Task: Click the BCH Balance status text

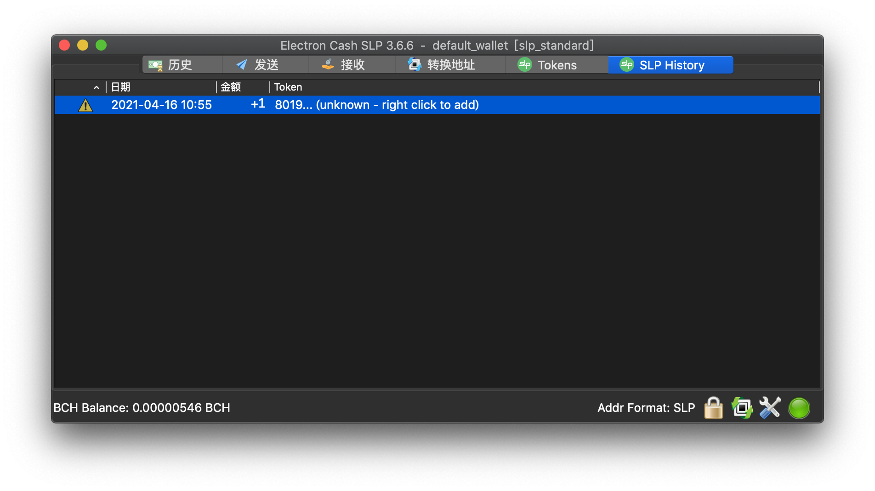Action: (142, 408)
